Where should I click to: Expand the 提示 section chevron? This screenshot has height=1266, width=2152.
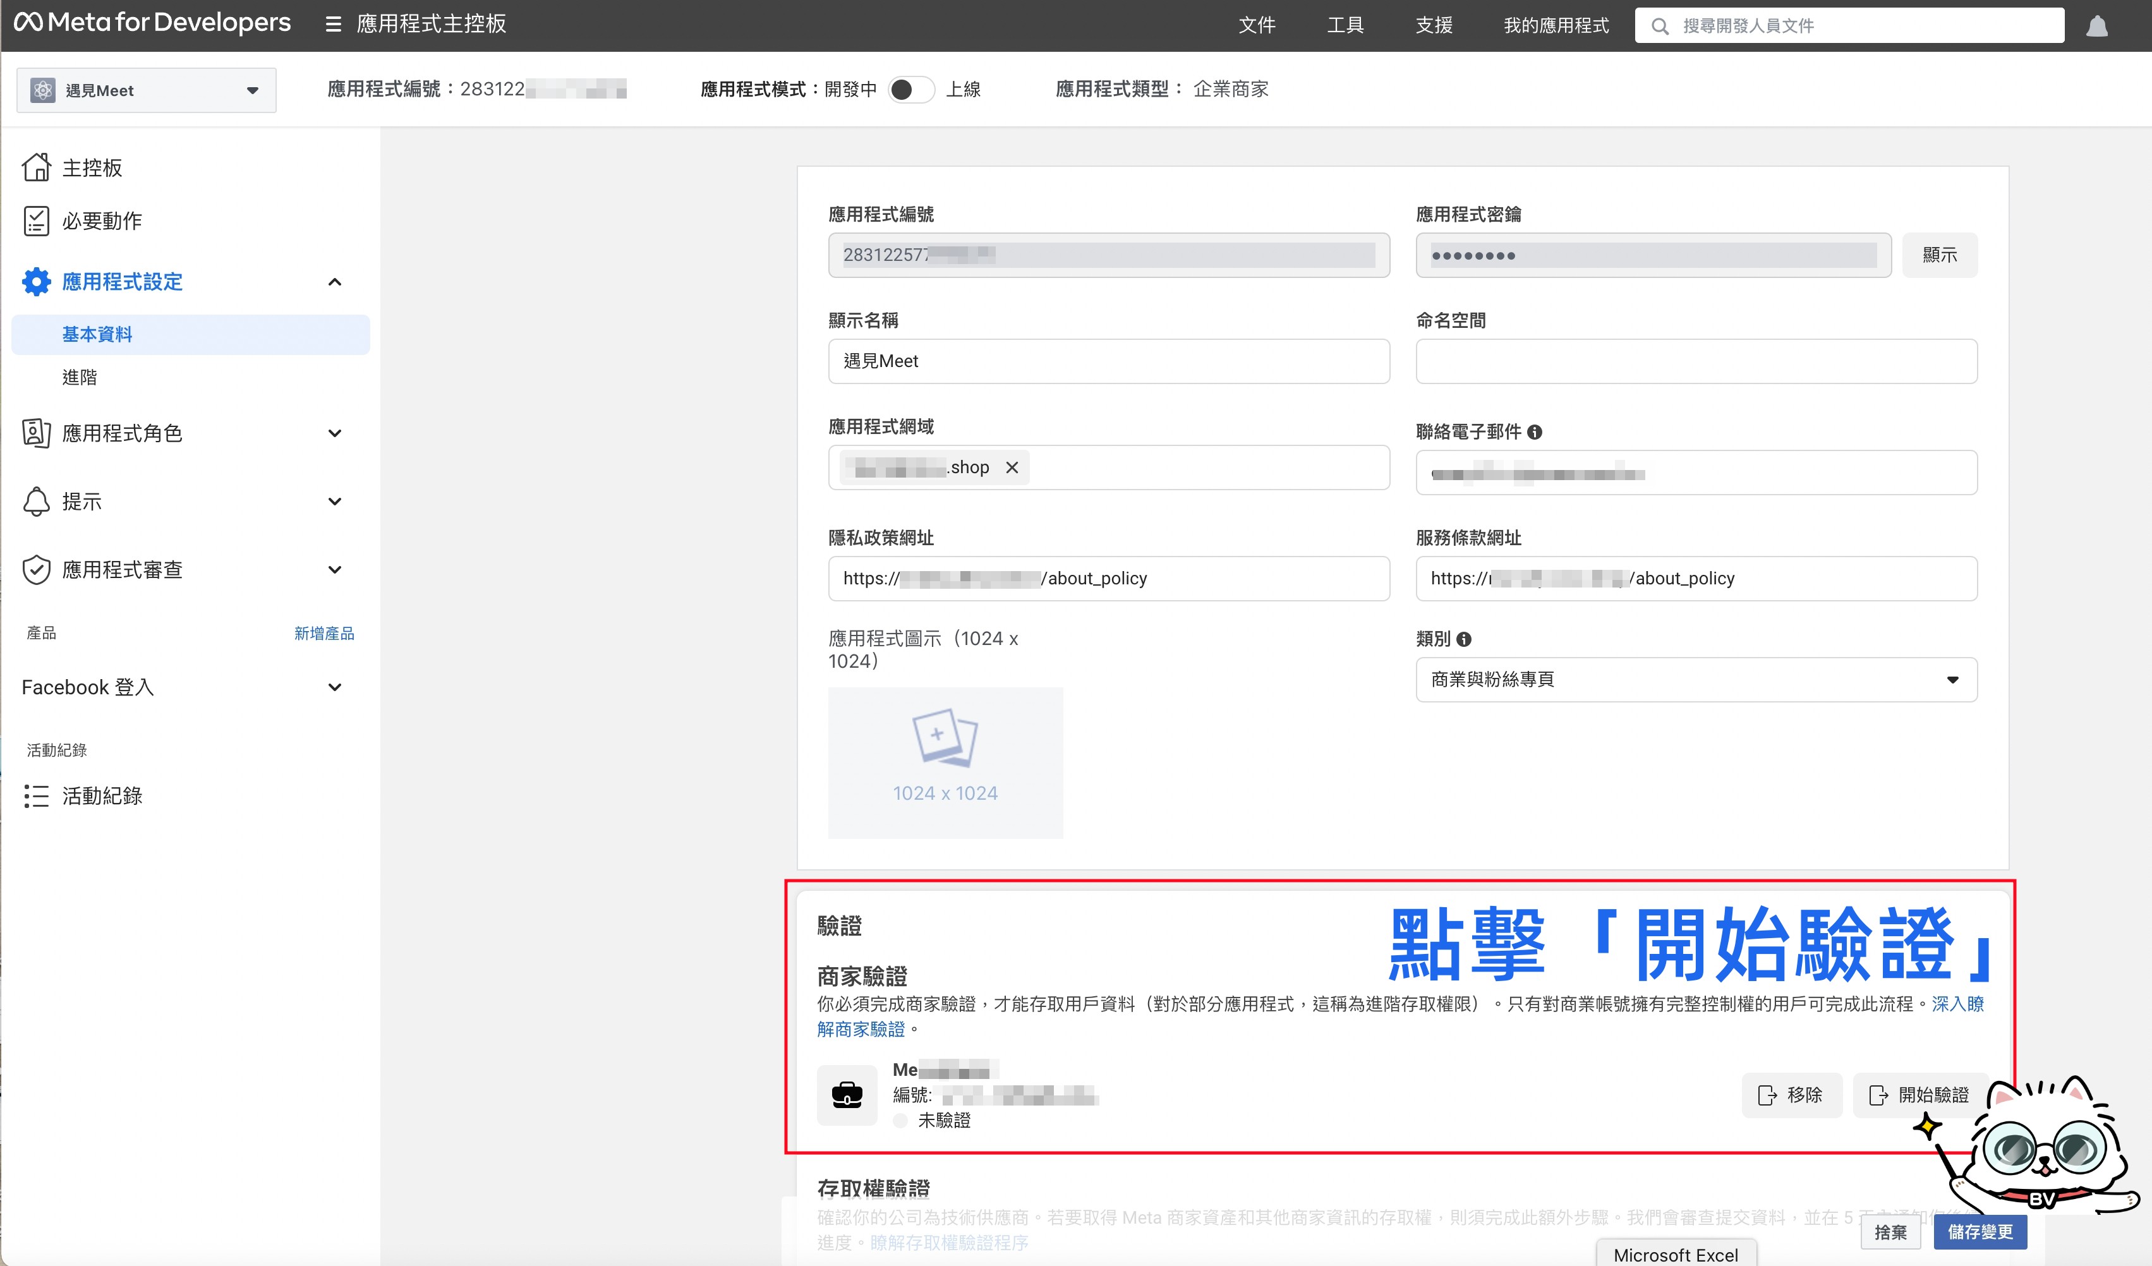point(335,501)
